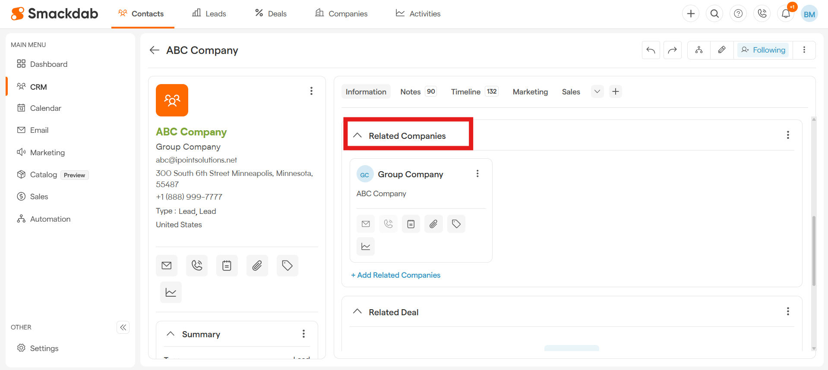Viewport: 828px width, 370px height.
Task: Open Deals in the top navigation
Action: 271,14
